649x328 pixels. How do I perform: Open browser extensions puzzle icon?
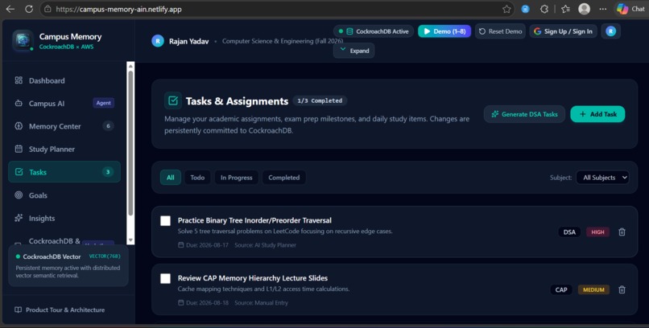(x=544, y=9)
